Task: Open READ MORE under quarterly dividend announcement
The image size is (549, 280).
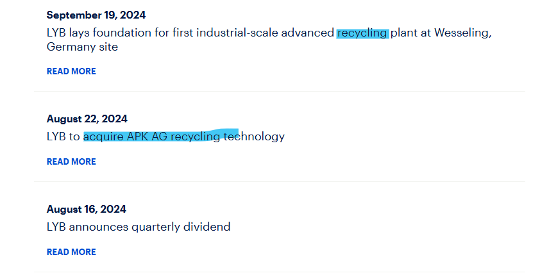Action: pos(71,252)
